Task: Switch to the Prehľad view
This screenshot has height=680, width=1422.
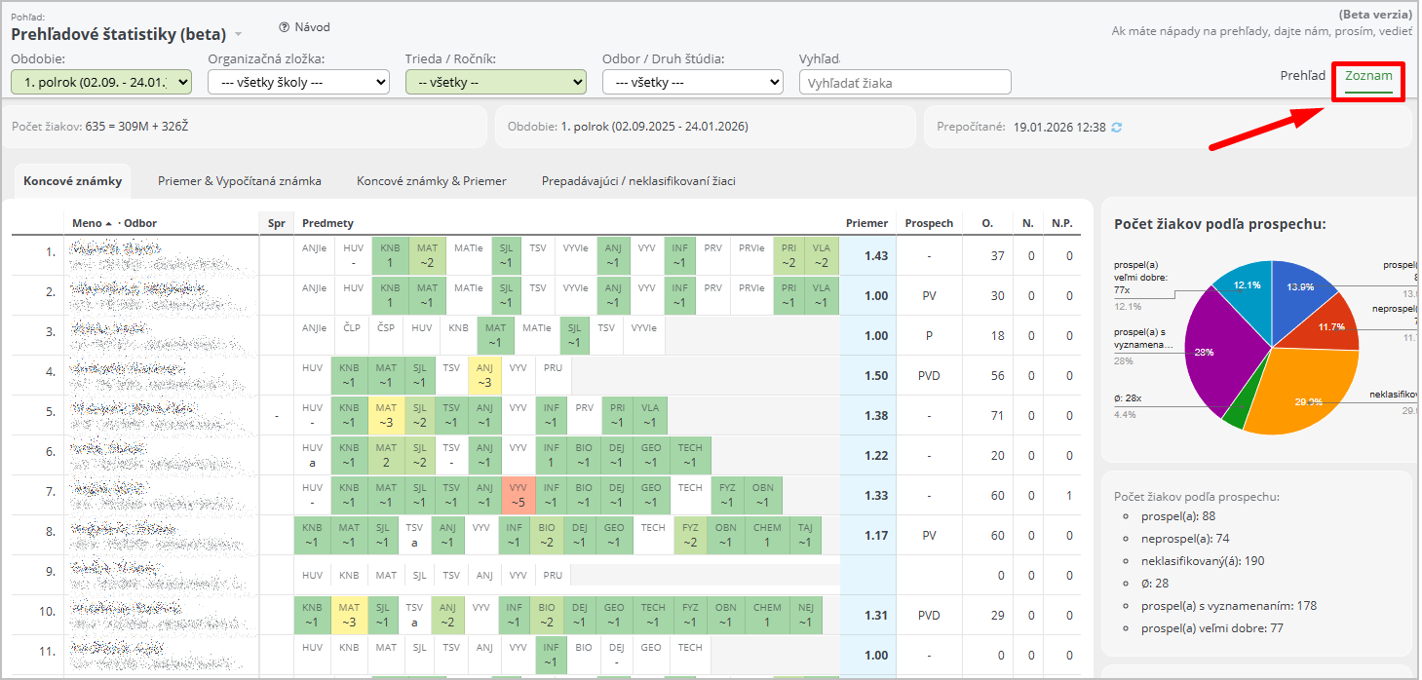Action: point(1302,76)
